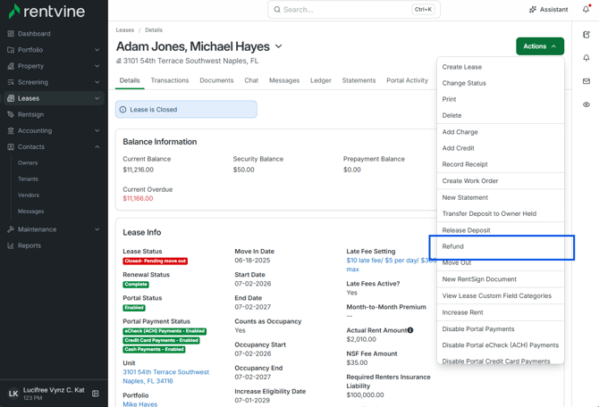599x407 pixels.
Task: Click the Property building icon in sidebar
Action: click(11, 66)
